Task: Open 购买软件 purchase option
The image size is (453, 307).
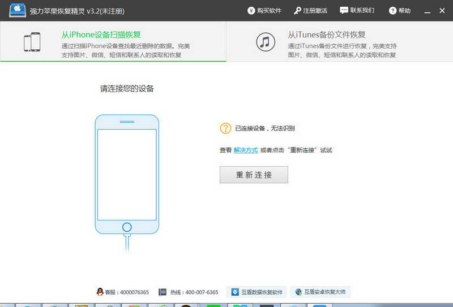Action: (264, 11)
